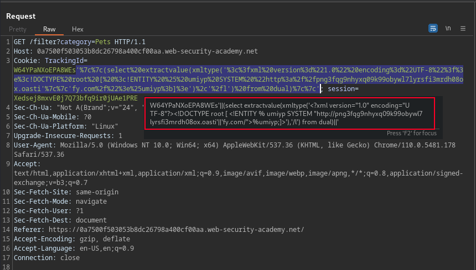Click the Safari/537.36 continuation text
The image size is (476, 270).
point(39,155)
